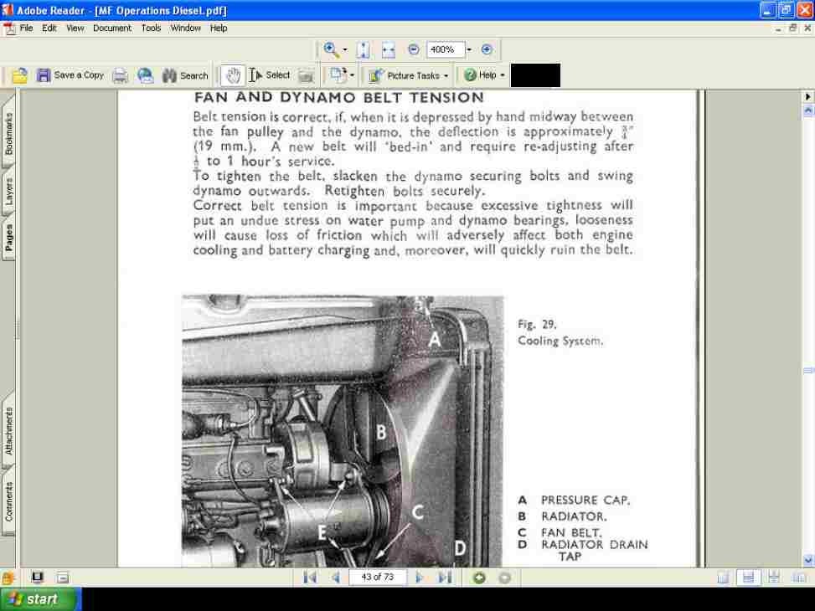
Task: Go to Last Page button
Action: 445,578
